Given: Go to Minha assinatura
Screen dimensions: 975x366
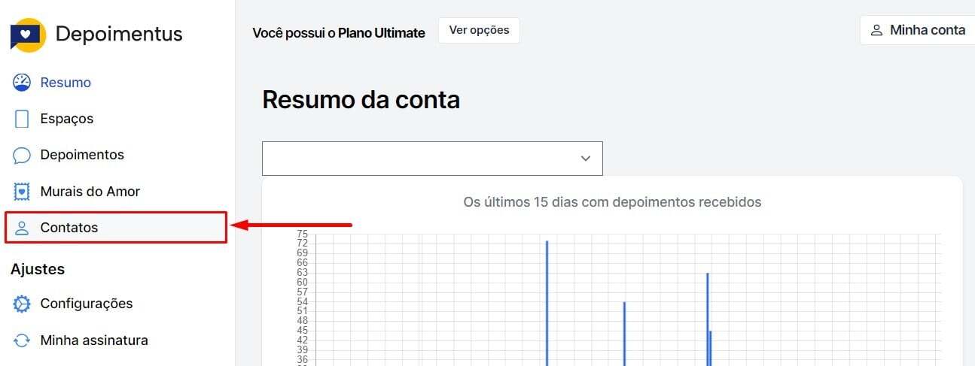Looking at the screenshot, I should [x=94, y=340].
